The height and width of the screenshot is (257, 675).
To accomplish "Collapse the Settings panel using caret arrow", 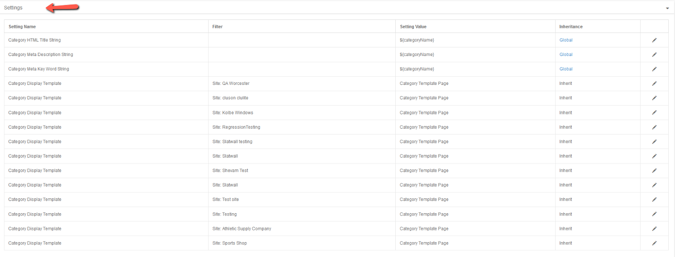I will point(667,9).
